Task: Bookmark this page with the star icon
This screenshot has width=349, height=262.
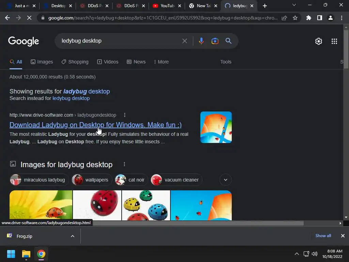Action: [295, 18]
